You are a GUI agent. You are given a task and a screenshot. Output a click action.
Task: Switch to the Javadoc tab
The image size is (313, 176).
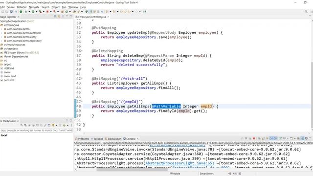click(97, 139)
